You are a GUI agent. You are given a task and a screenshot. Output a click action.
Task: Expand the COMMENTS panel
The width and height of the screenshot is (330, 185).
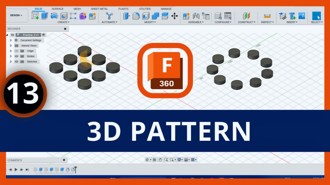[x=64, y=160]
